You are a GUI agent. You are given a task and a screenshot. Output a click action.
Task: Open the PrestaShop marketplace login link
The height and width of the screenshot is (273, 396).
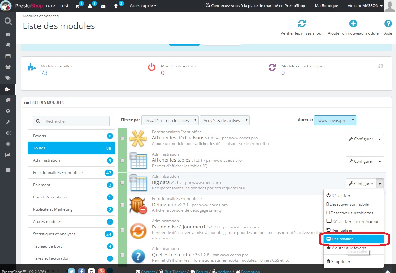coord(255,6)
